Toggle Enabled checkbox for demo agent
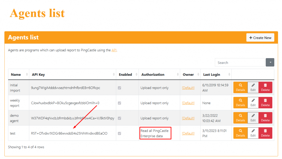The height and width of the screenshot is (159, 282). click(x=120, y=118)
